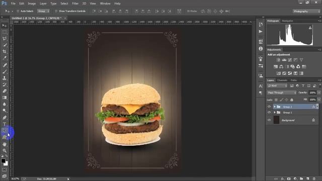Add a Levels adjustment
322x181 pixels.
284,60
